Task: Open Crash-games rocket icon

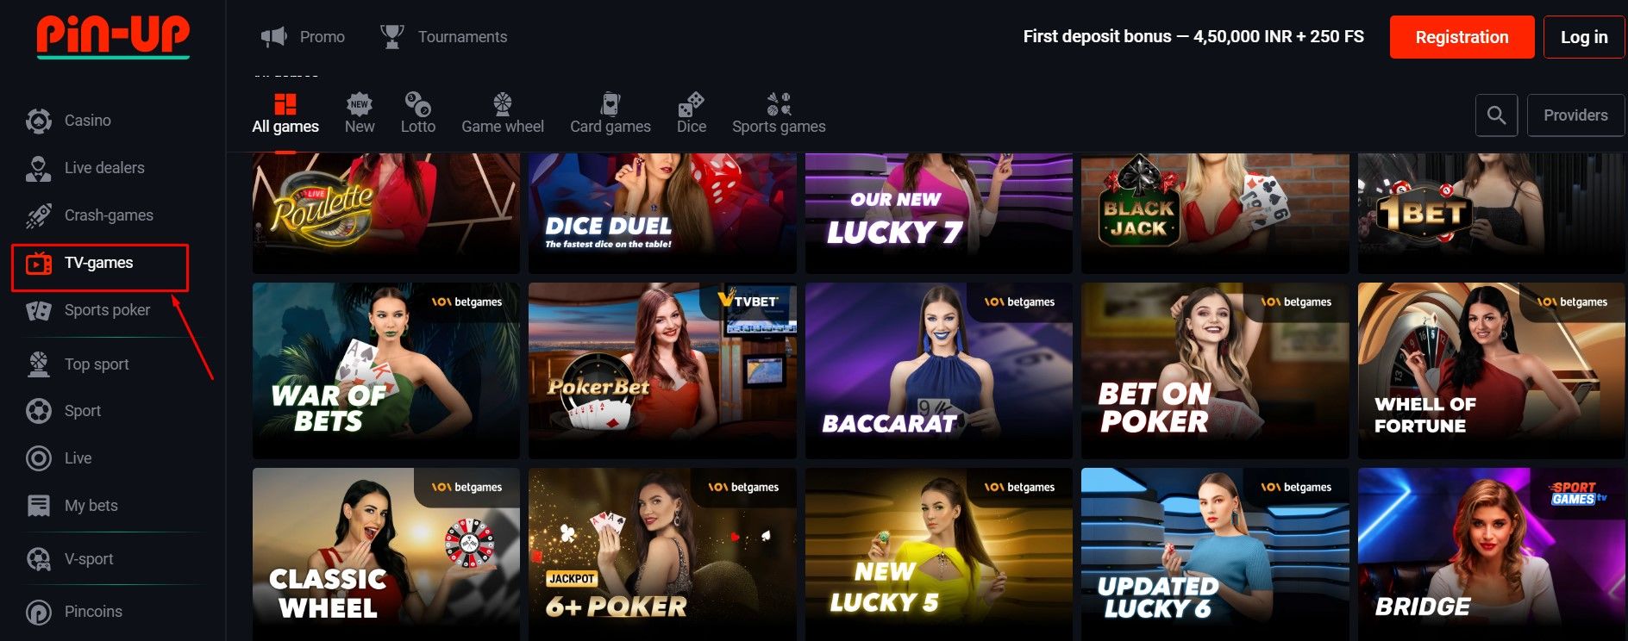Action: pyautogui.click(x=39, y=215)
